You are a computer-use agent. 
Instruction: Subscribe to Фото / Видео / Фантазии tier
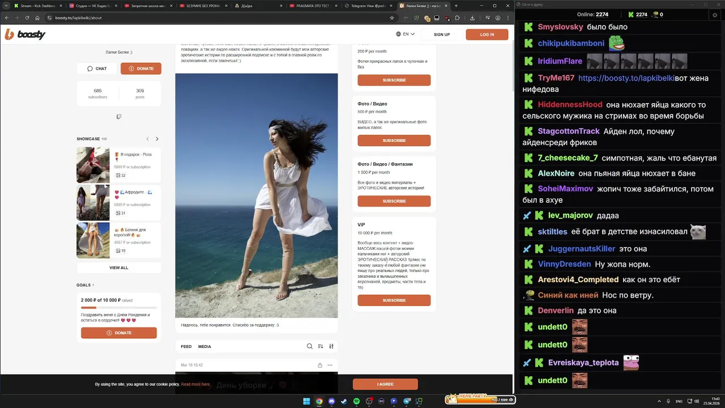(x=394, y=201)
